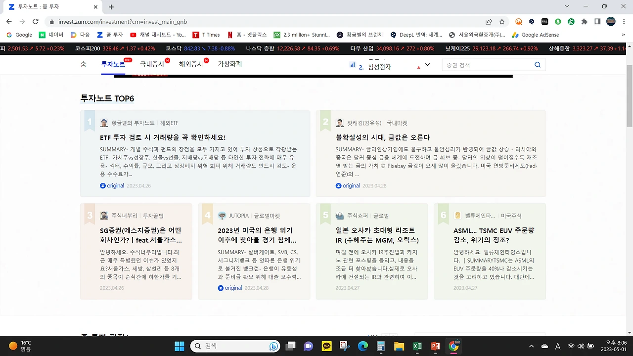Show hidden system tray icons
Image resolution: width=633 pixels, height=356 pixels.
coord(532,346)
